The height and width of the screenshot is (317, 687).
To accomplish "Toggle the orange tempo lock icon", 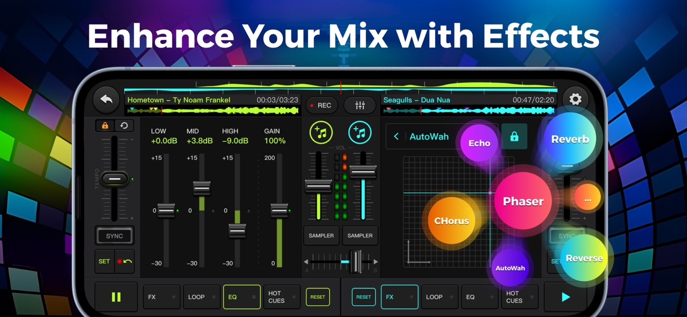I will pos(105,126).
